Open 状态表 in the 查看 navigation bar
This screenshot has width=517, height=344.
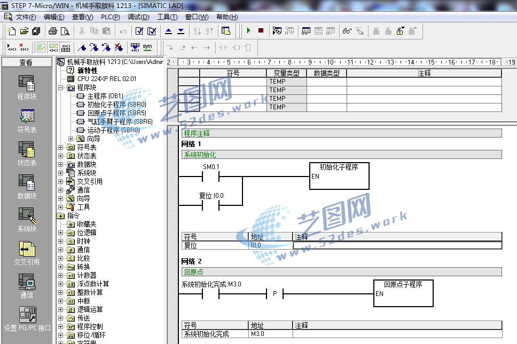pos(27,154)
